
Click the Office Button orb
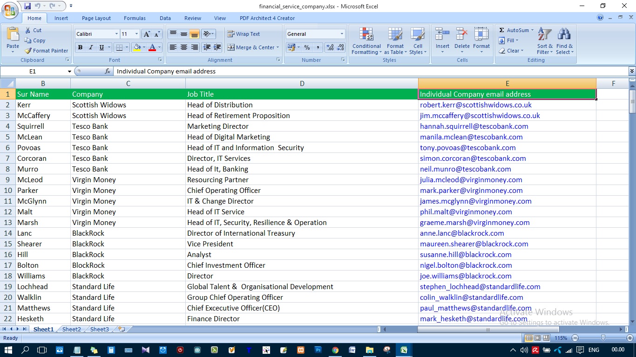(10, 10)
